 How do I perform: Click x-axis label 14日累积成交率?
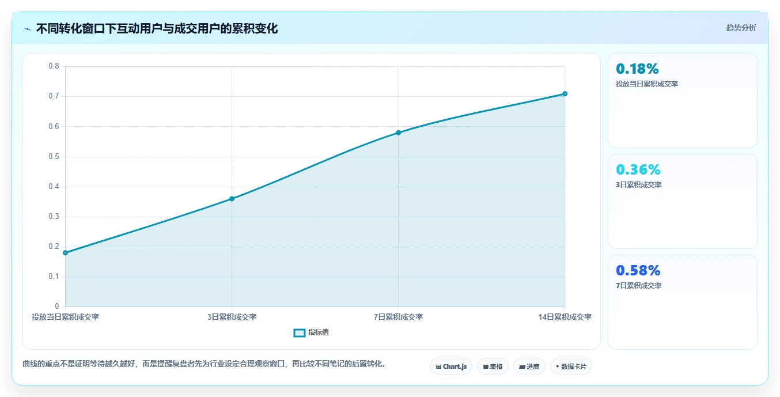[x=565, y=317]
